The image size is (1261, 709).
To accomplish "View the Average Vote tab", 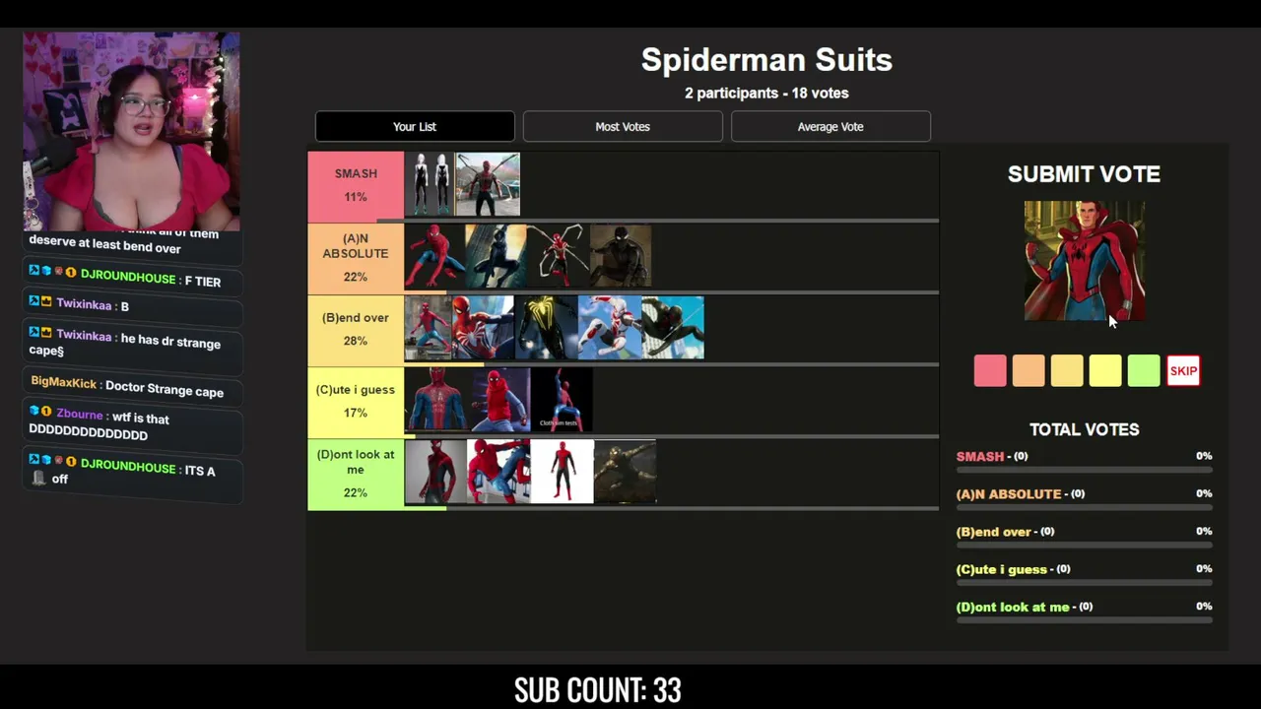I will (x=830, y=126).
